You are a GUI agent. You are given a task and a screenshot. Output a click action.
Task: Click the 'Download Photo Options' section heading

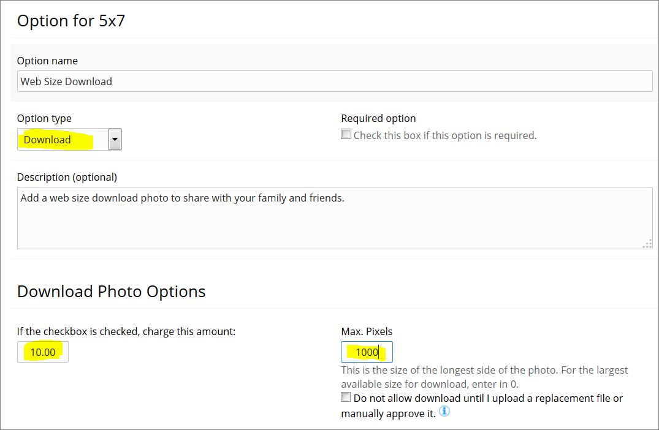pos(112,292)
